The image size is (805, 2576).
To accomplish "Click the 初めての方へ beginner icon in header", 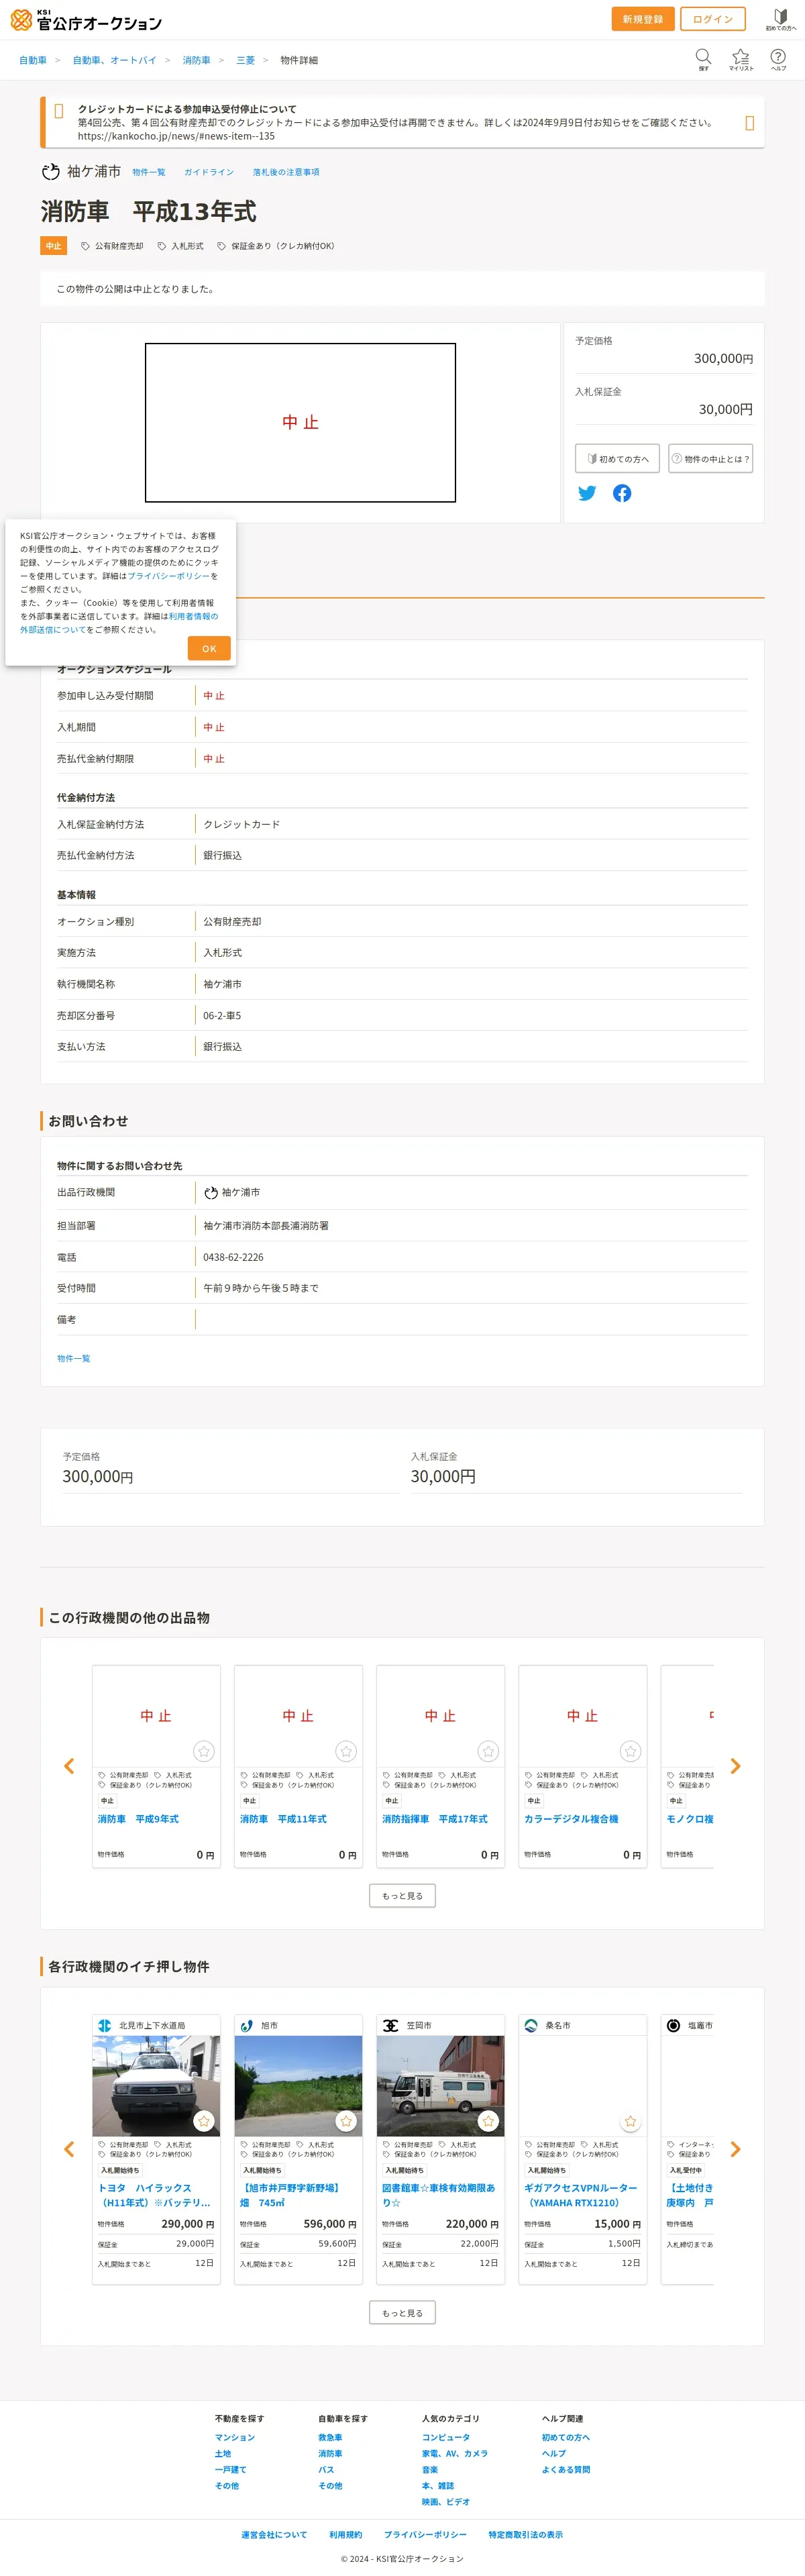I will pyautogui.click(x=781, y=19).
